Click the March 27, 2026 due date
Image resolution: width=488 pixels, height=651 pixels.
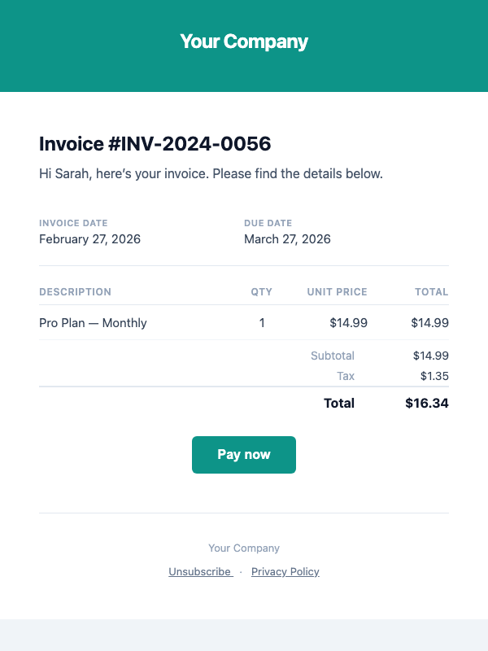click(x=287, y=239)
